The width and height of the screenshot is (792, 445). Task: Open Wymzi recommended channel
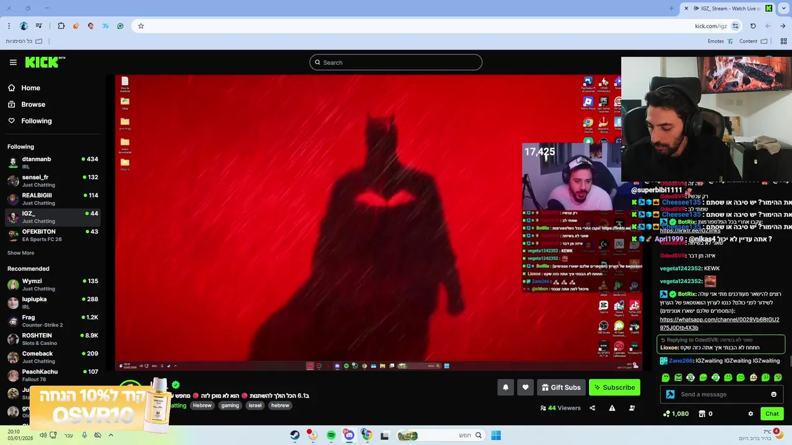(53, 284)
